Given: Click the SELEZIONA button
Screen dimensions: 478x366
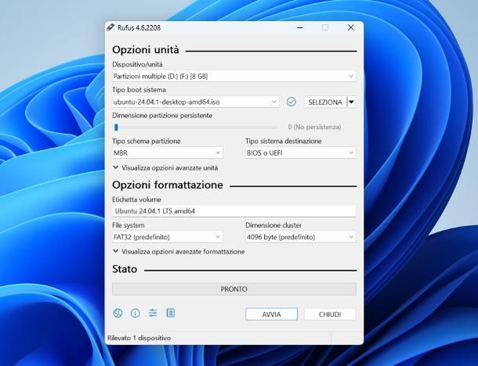Looking at the screenshot, I should [325, 102].
